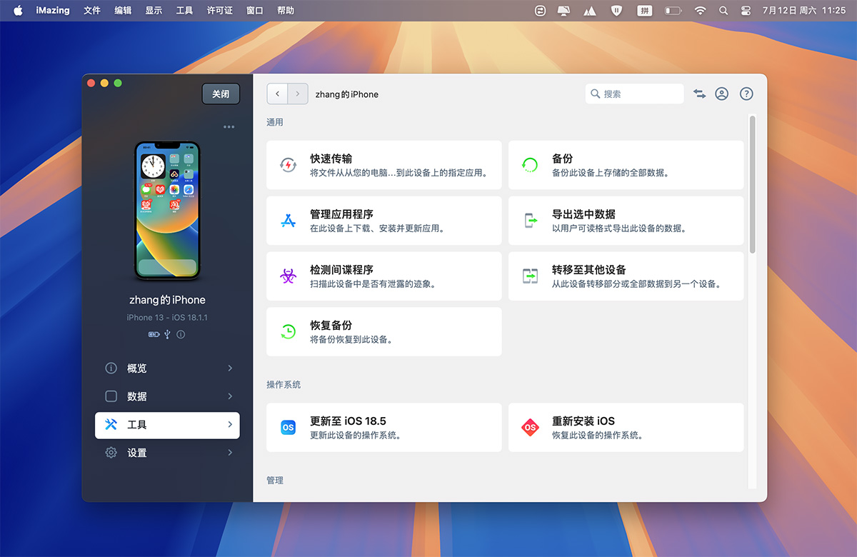Open Spotlight search in menu bar

723,11
